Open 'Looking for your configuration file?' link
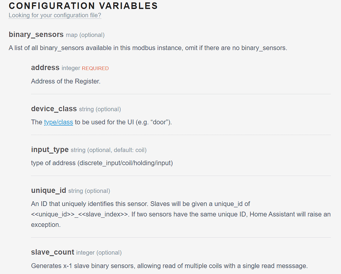The height and width of the screenshot is (274, 341). point(55,15)
